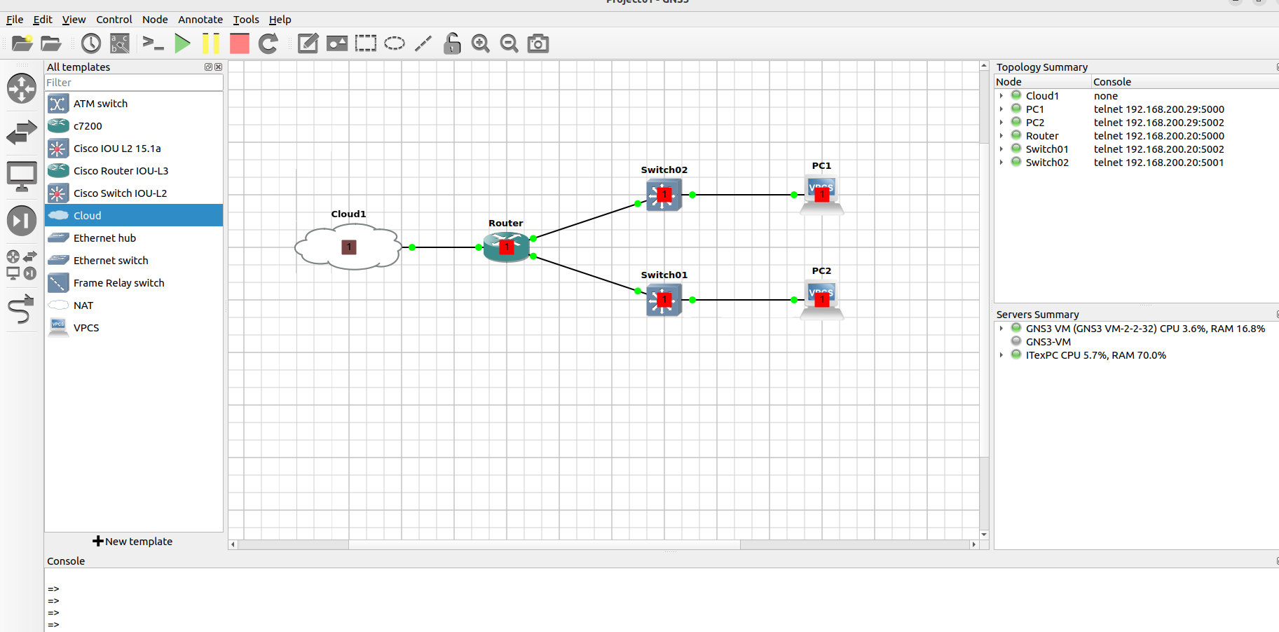Select the add a link cable tool
Screen dimensions: 1279x632
point(21,309)
